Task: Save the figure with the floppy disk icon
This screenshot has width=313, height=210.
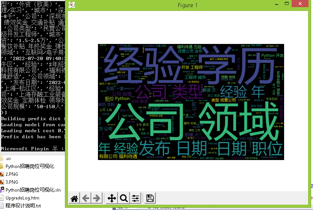Action: (x=150, y=198)
